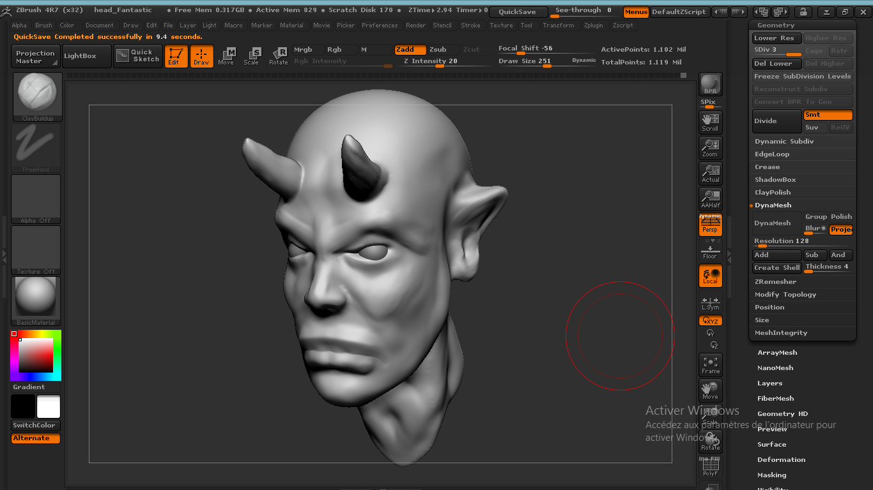Expand the Deformation section
Image resolution: width=873 pixels, height=490 pixels.
pos(781,459)
